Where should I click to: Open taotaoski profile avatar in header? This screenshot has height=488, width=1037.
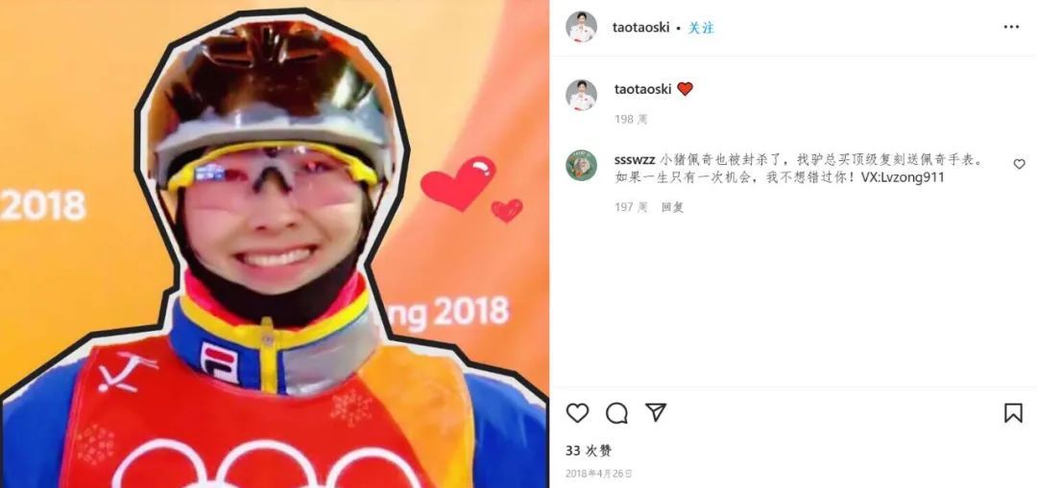[581, 27]
